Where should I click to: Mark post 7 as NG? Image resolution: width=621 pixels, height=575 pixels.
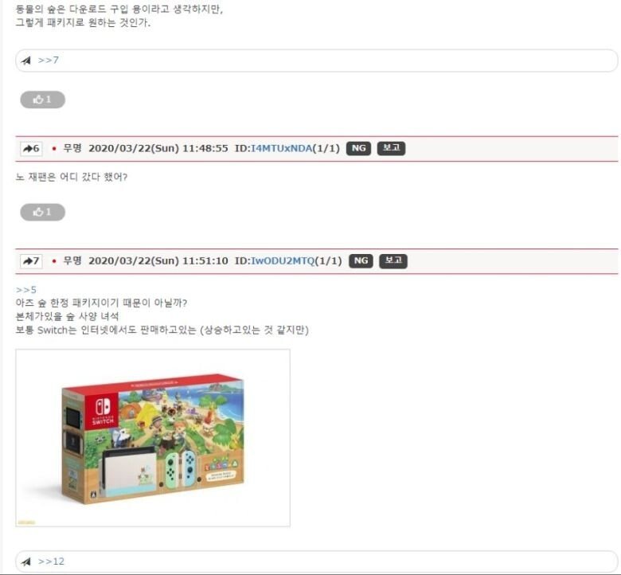point(361,260)
